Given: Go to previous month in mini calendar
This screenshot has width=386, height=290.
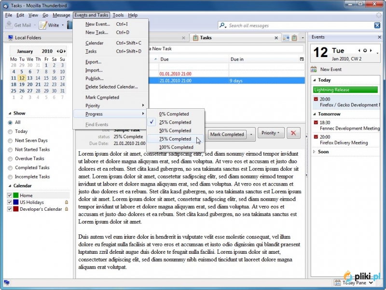Looking at the screenshot, I should 57,51.
